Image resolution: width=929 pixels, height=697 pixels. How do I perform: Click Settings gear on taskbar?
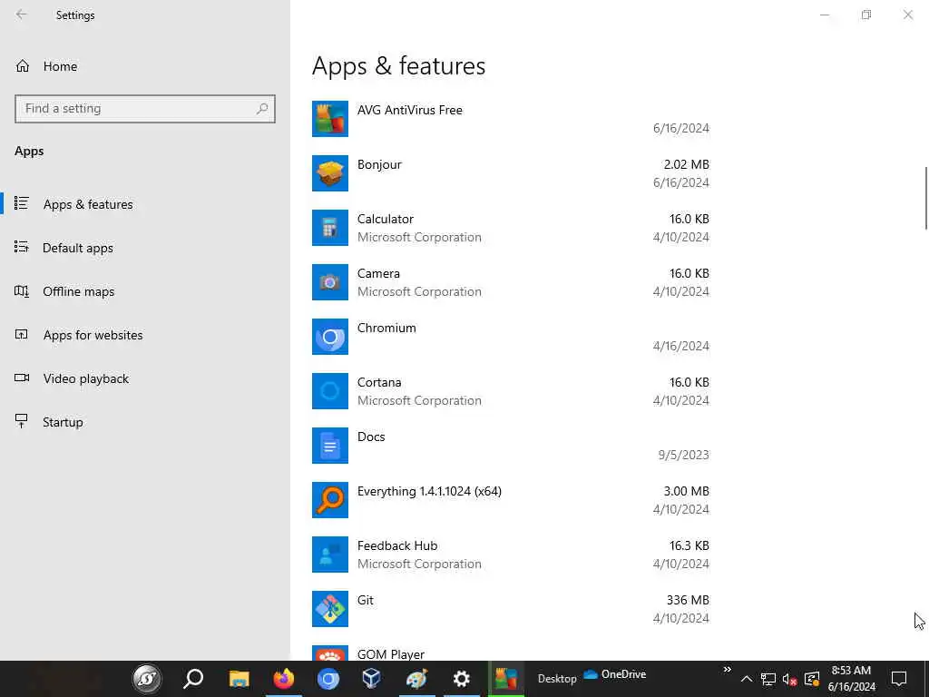tap(462, 679)
